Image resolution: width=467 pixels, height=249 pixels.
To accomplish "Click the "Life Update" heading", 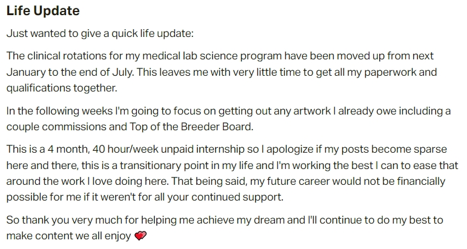I will [42, 12].
